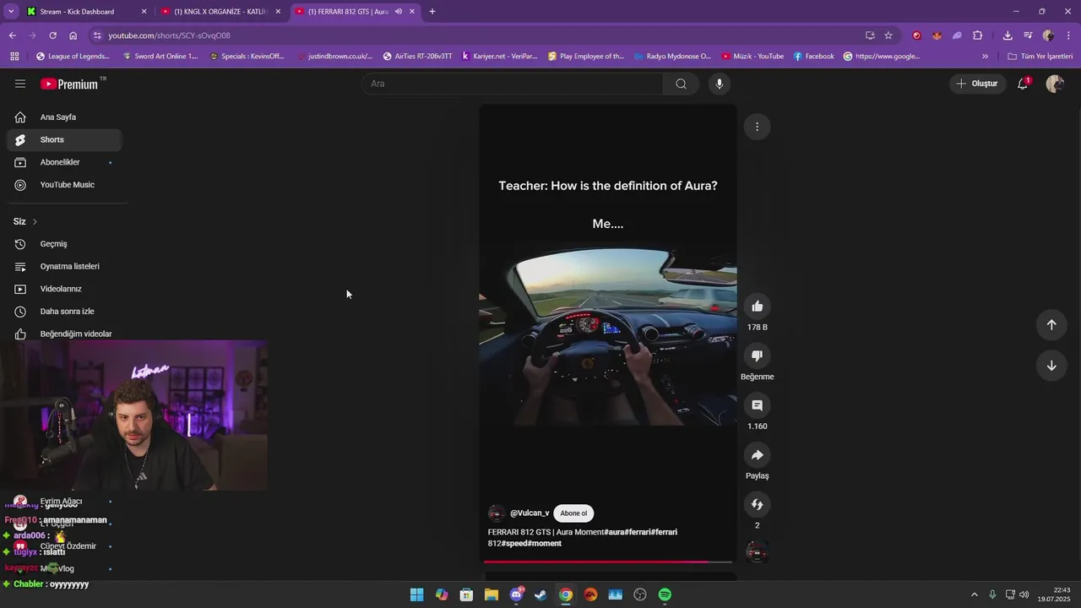Open the MetaMask fox extension
1081x608 pixels.
coord(937,35)
